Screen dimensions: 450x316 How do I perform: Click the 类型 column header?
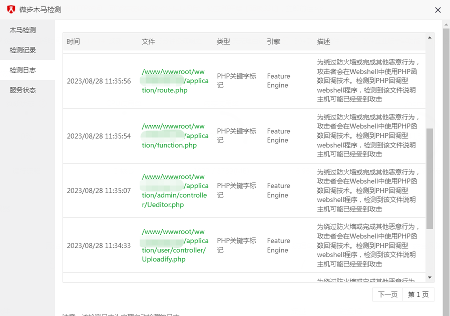pyautogui.click(x=223, y=41)
